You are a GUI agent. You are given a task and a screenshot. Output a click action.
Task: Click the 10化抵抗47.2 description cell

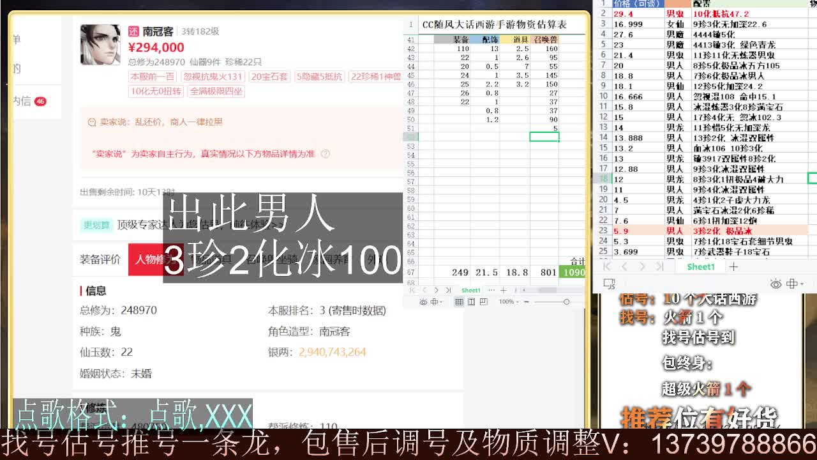pyautogui.click(x=750, y=13)
